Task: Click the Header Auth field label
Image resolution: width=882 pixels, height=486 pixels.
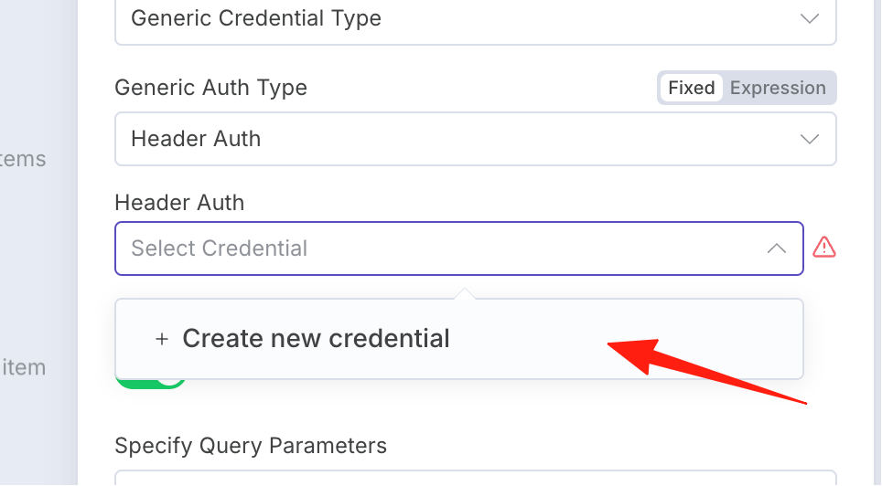Action: click(179, 203)
